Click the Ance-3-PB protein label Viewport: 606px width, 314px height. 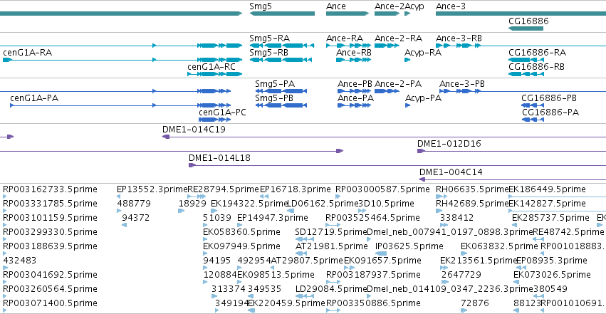462,84
